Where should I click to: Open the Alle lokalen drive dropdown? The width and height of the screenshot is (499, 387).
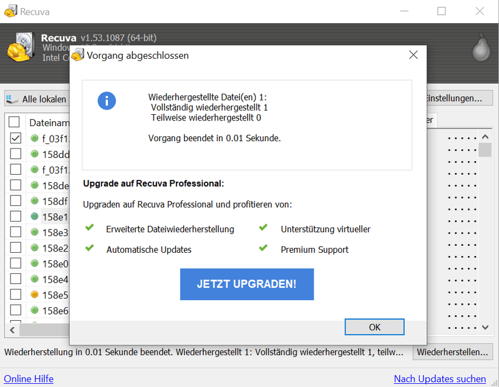click(x=37, y=99)
